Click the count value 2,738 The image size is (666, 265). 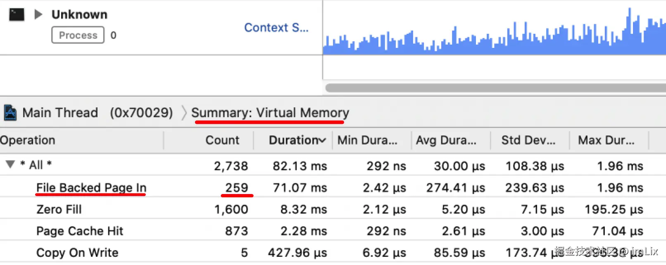pyautogui.click(x=231, y=166)
